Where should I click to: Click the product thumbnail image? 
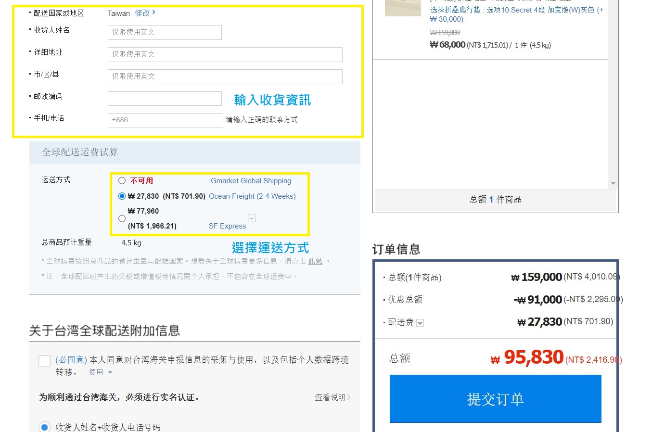(403, 8)
